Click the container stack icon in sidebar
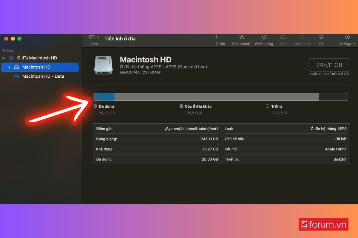 [11, 58]
